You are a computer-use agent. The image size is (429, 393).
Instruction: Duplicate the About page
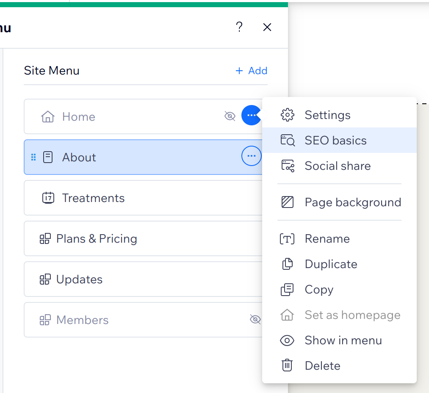coord(331,264)
